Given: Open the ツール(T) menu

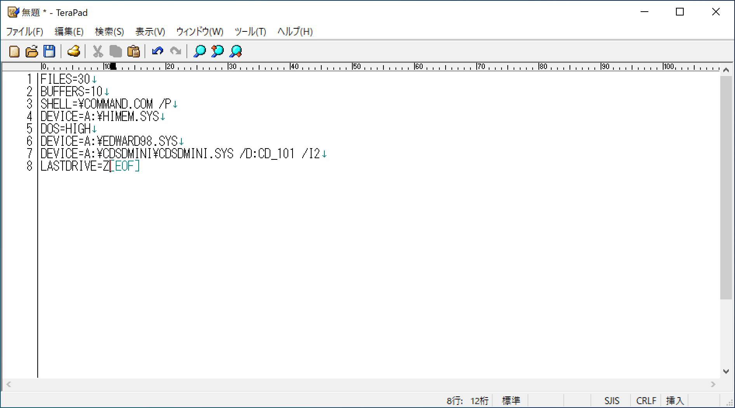Looking at the screenshot, I should [x=250, y=31].
